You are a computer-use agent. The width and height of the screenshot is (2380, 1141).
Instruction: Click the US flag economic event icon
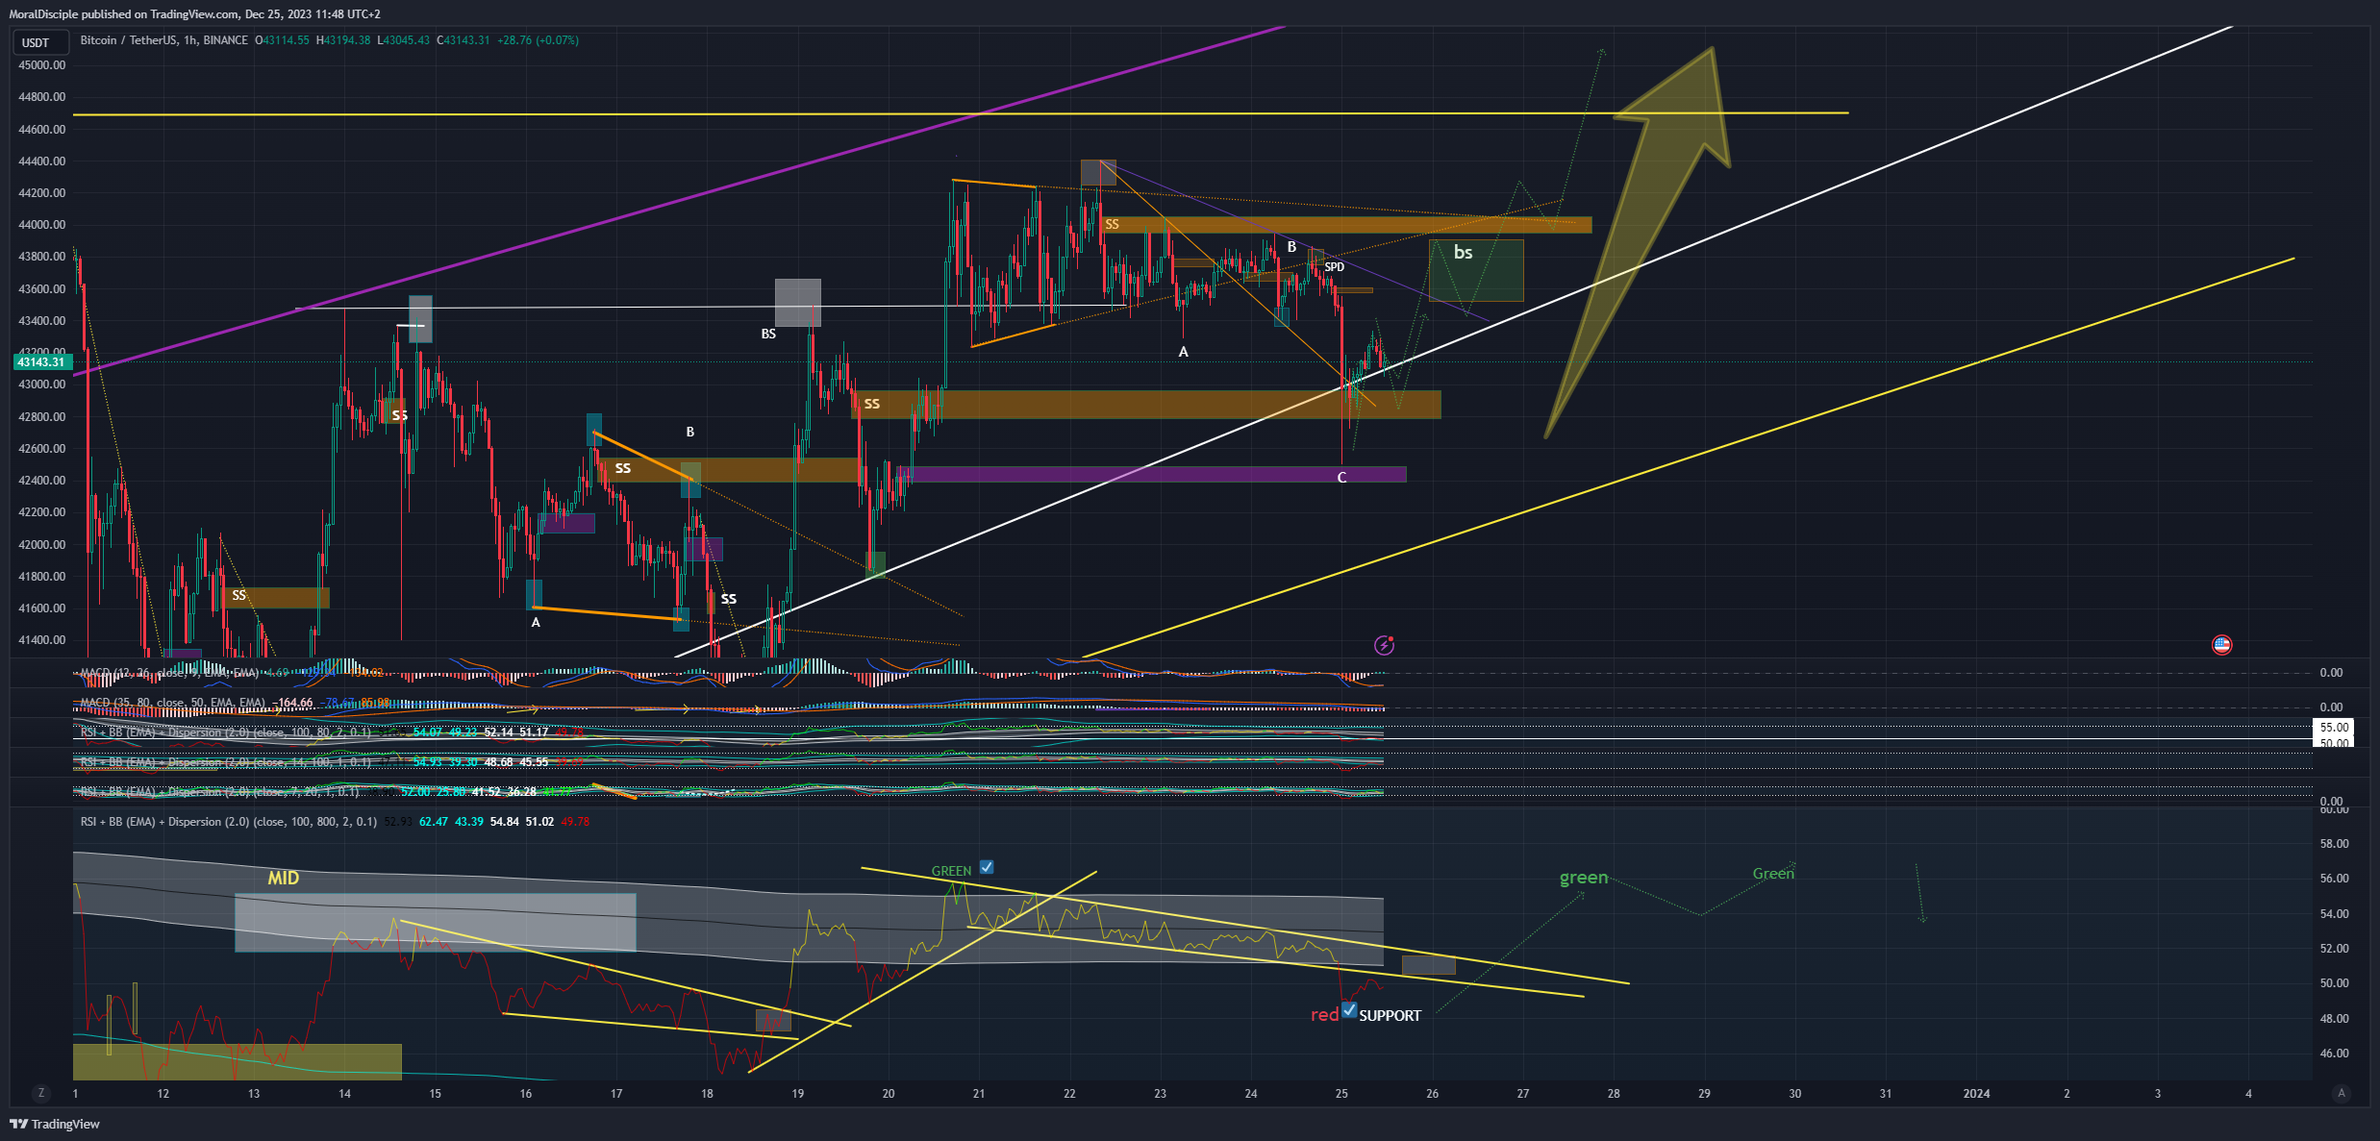click(2221, 645)
